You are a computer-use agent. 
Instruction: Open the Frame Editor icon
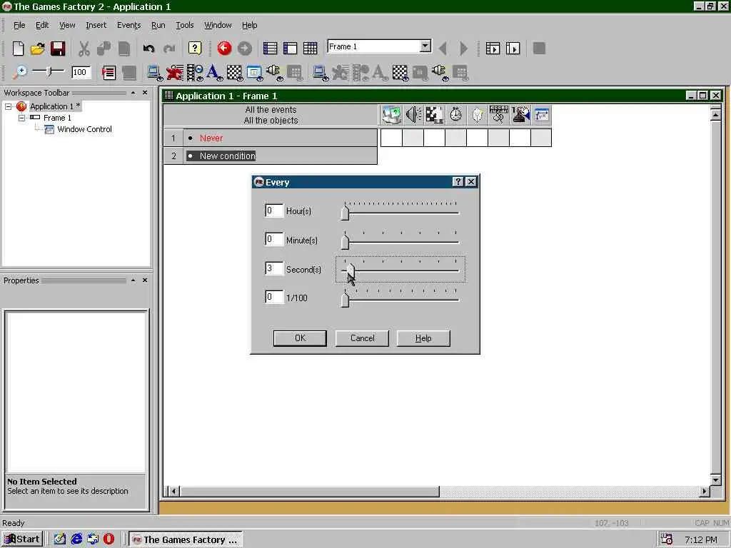pos(290,49)
